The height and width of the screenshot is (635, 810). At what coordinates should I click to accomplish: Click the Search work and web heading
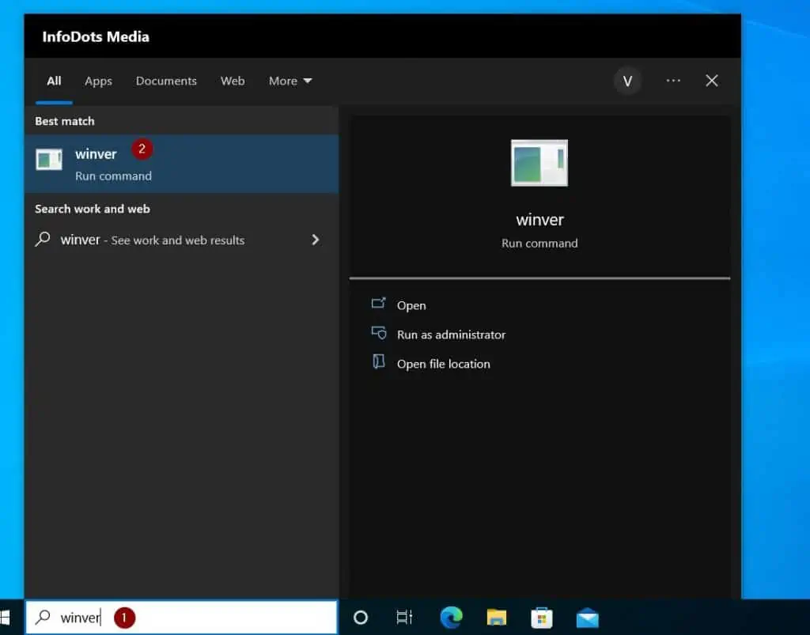point(93,209)
